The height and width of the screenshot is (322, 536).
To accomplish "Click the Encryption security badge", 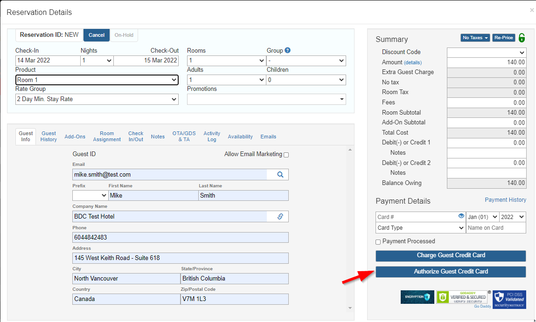I will click(418, 297).
